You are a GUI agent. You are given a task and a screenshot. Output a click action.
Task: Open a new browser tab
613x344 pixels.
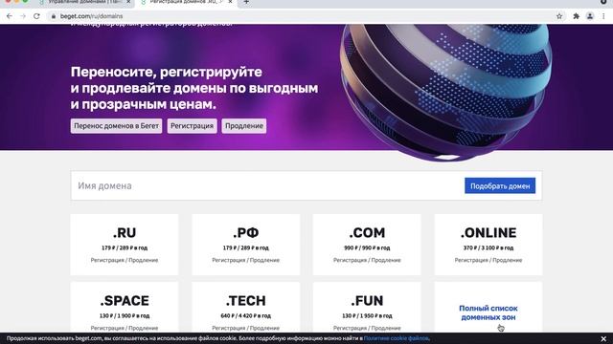(x=246, y=2)
